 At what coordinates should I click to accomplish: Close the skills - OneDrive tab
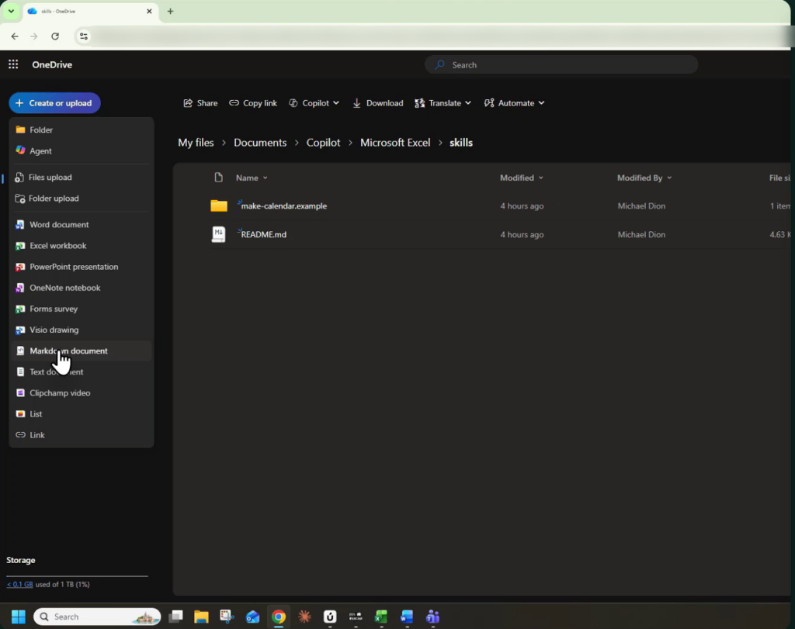(x=149, y=11)
